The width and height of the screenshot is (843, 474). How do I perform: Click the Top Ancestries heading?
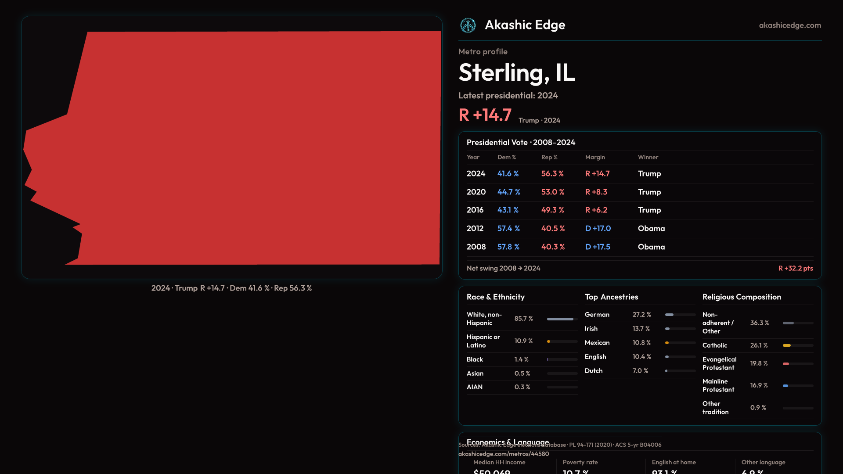pyautogui.click(x=611, y=297)
